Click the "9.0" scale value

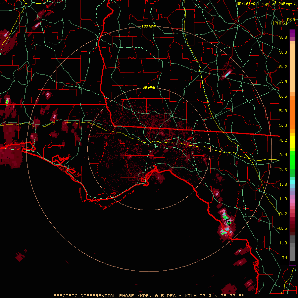point(283,52)
